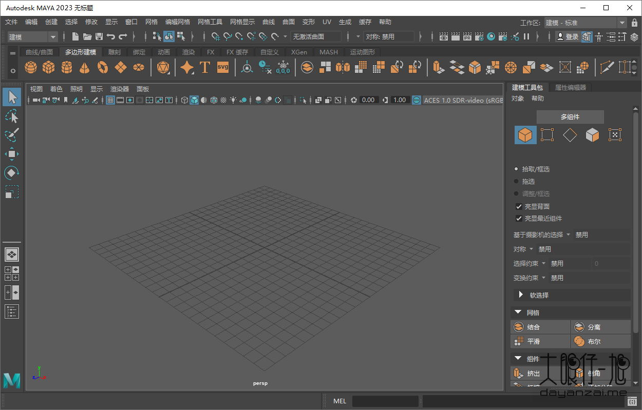Open the 建模 menu set dropdown
The height and width of the screenshot is (410, 642).
click(33, 37)
